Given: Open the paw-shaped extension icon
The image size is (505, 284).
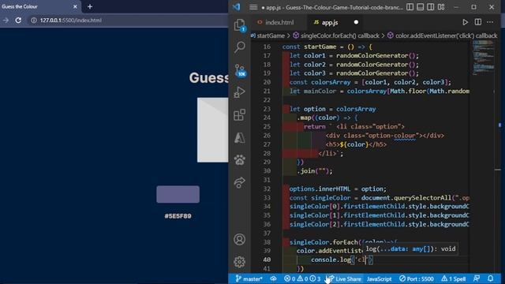Looking at the screenshot, I should (239, 159).
